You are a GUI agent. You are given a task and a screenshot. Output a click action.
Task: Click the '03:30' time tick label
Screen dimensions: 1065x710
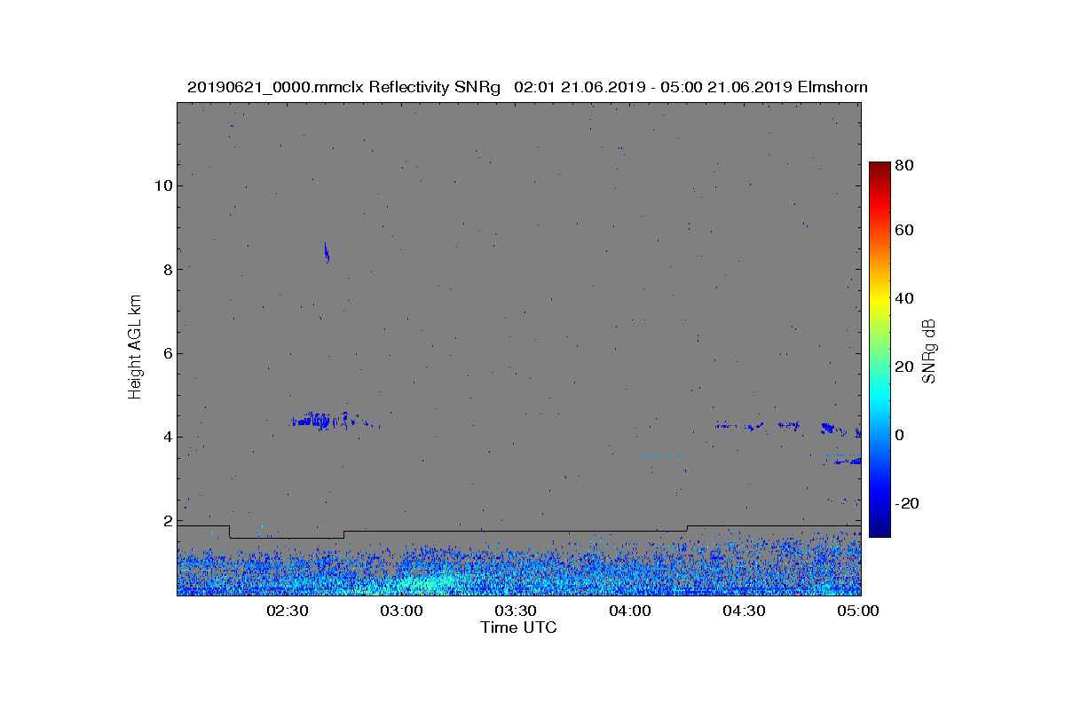(x=516, y=611)
